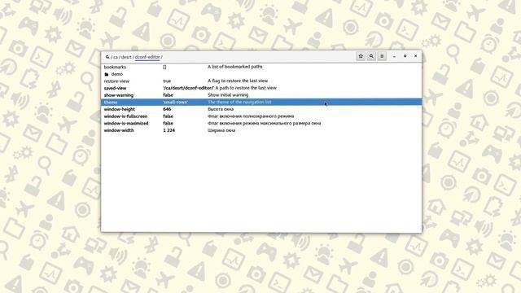Open the hamburger menu button
The image size is (521, 293).
tap(382, 56)
